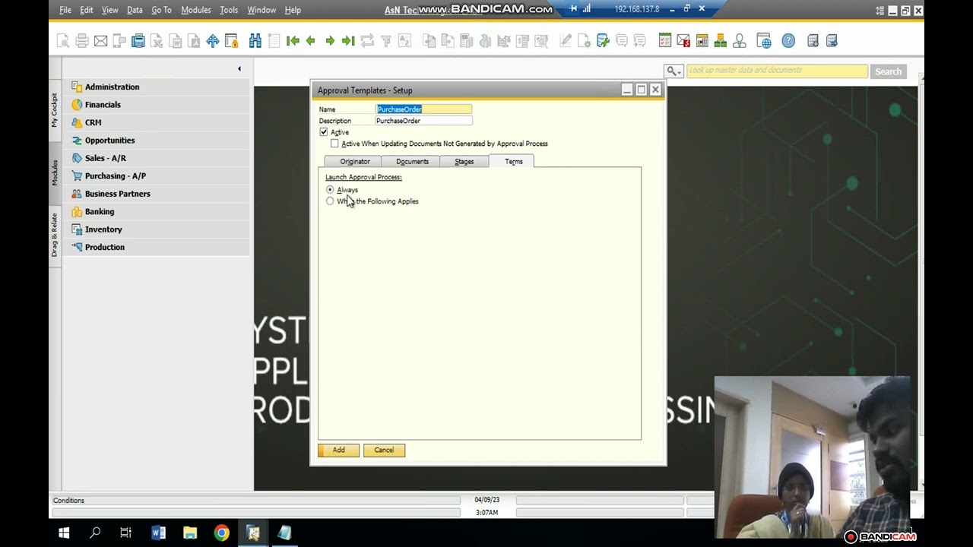The width and height of the screenshot is (973, 547).
Task: Open the File menu
Action: click(x=65, y=10)
